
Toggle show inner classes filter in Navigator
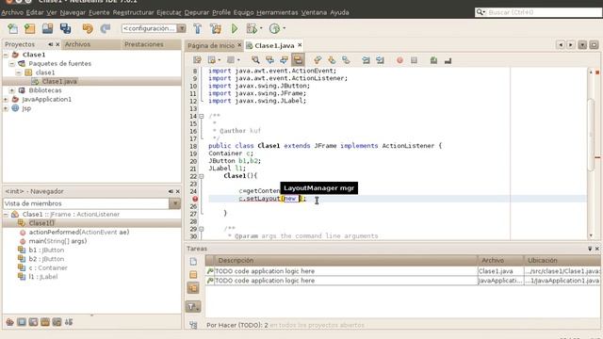click(57, 322)
